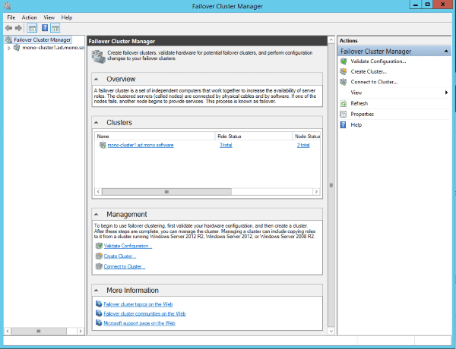The width and height of the screenshot is (456, 349).
Task: Click the Connect to Cluster icon under Management
Action: [x=99, y=266]
